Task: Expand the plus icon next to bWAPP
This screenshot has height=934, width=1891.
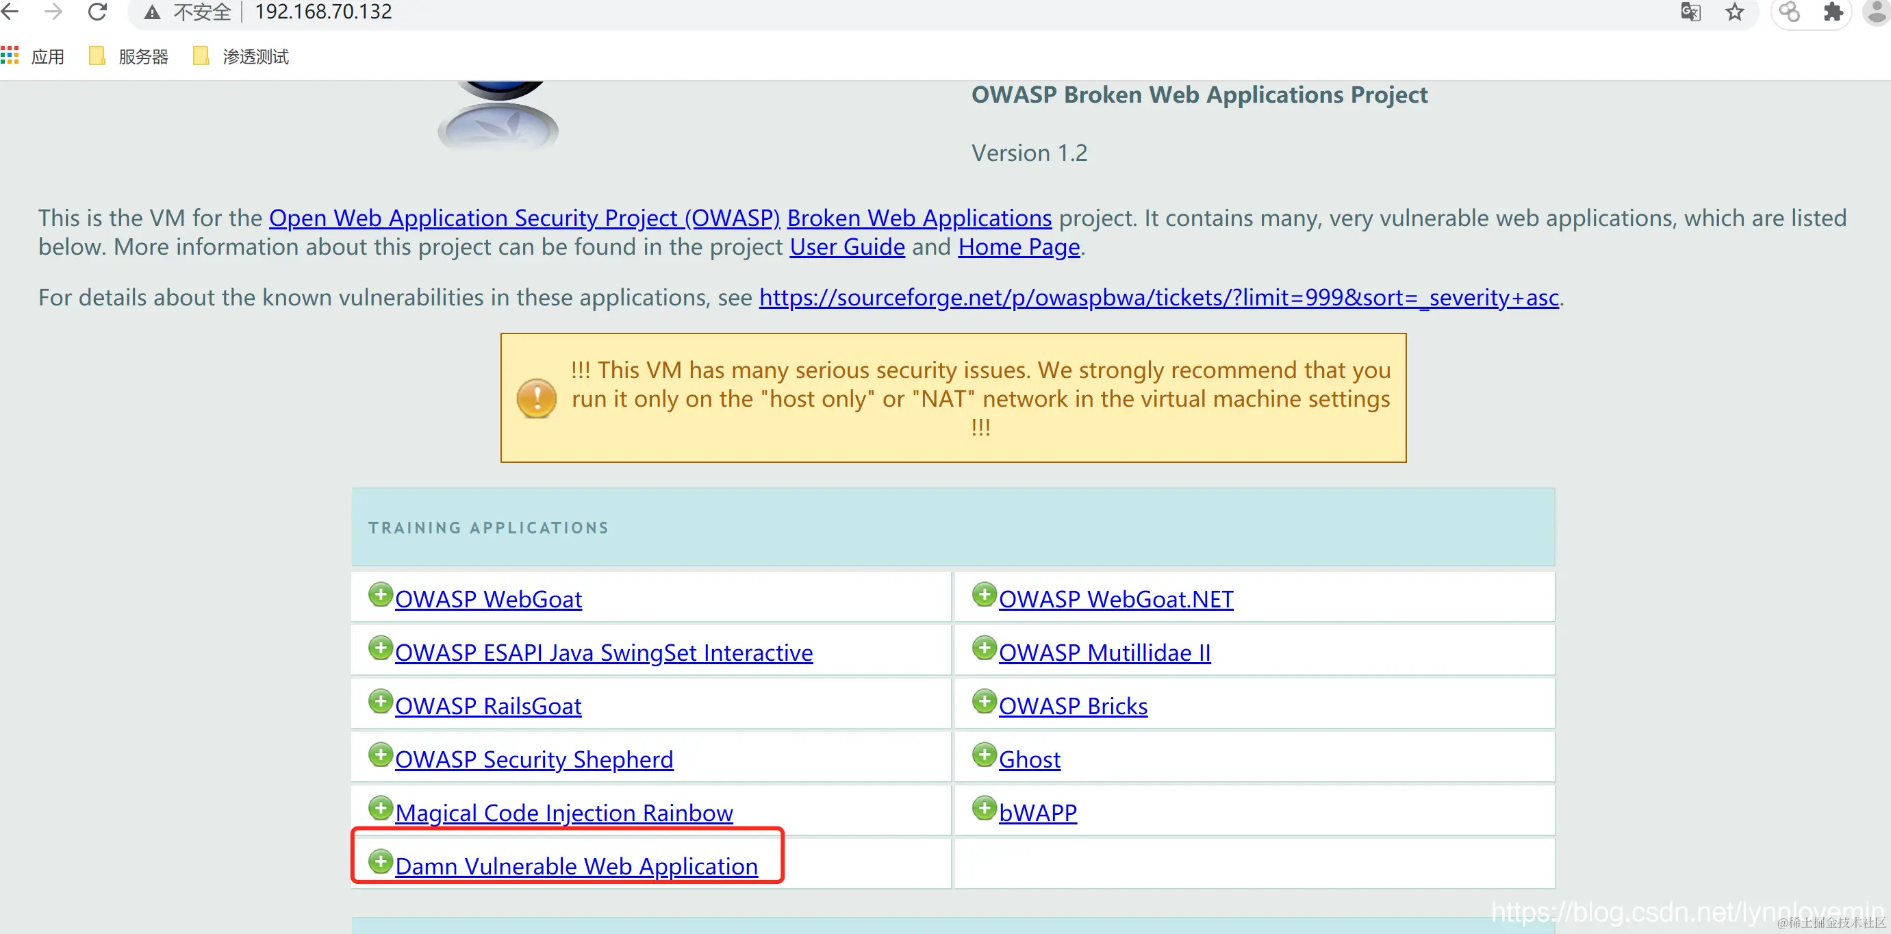Action: 984,809
